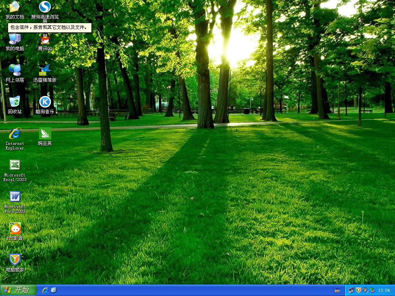Open the 我的文档 desktop icon
Viewport: 395px width, 296px height.
(15, 7)
